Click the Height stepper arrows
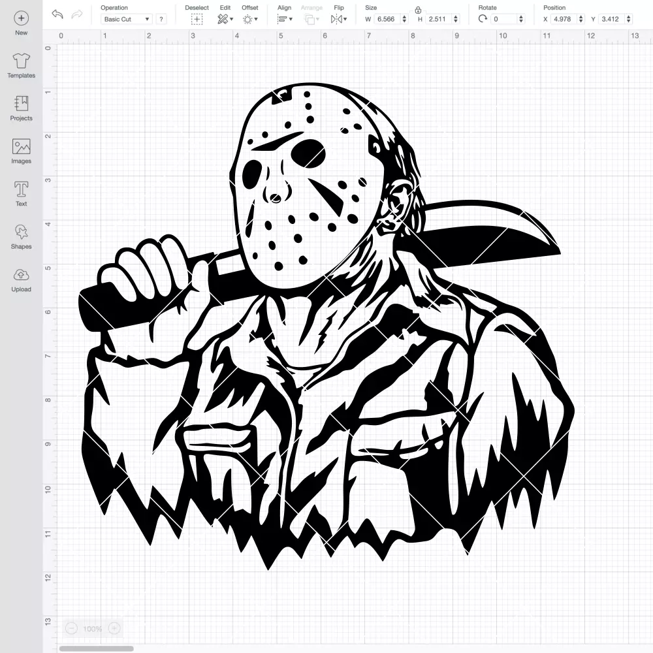 pyautogui.click(x=456, y=19)
